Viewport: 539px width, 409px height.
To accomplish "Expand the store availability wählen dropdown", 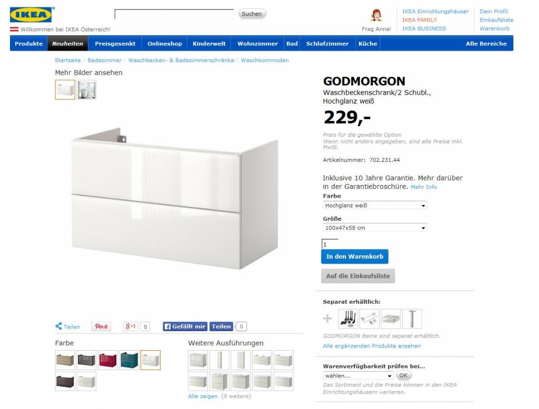I will click(358, 376).
